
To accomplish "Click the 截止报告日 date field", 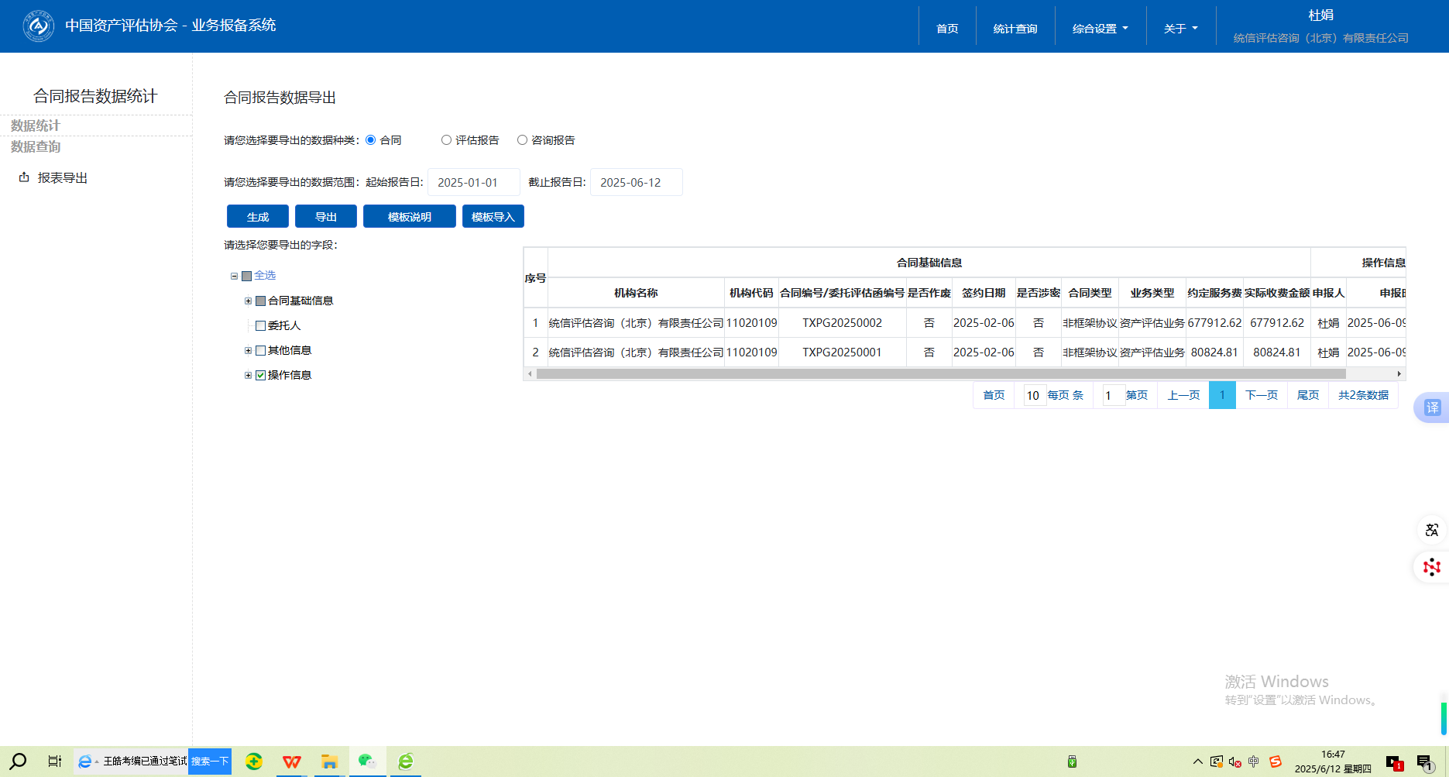I will pos(636,183).
